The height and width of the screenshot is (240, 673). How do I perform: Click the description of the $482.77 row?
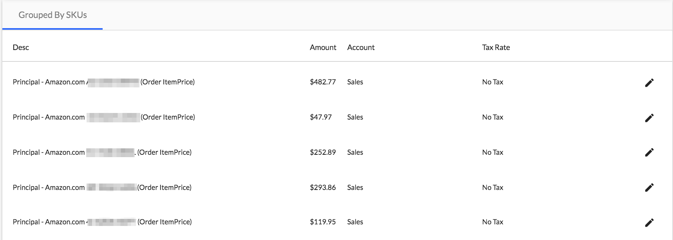click(104, 82)
